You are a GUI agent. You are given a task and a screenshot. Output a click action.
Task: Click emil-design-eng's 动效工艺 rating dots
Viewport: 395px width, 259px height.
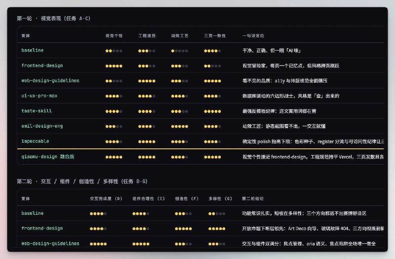(179, 127)
